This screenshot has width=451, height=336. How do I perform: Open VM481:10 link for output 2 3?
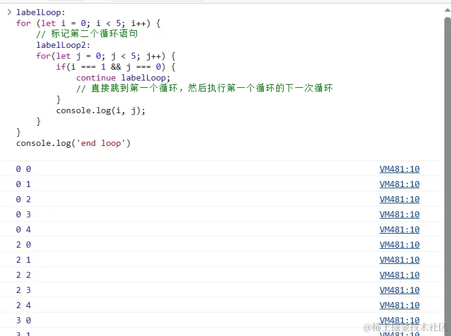point(399,291)
